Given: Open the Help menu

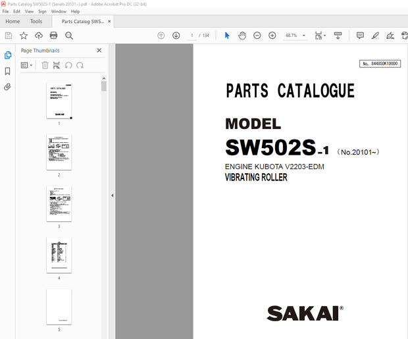Looking at the screenshot, I should point(75,11).
